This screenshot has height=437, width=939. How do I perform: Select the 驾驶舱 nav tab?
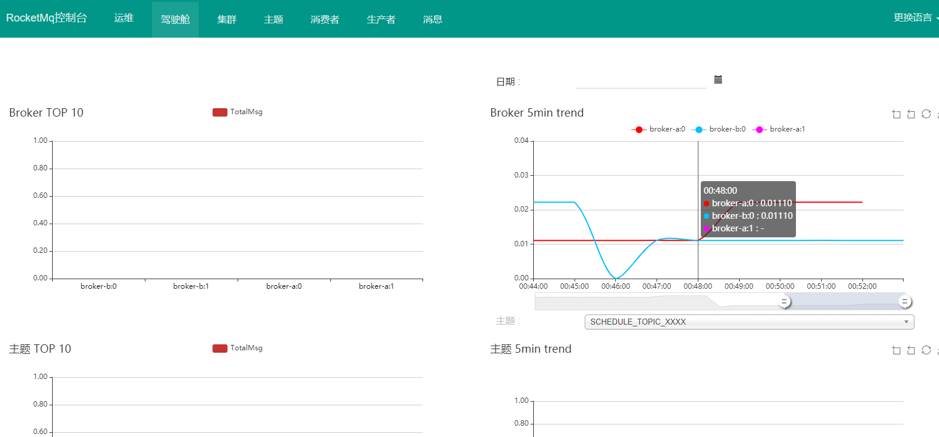point(175,19)
